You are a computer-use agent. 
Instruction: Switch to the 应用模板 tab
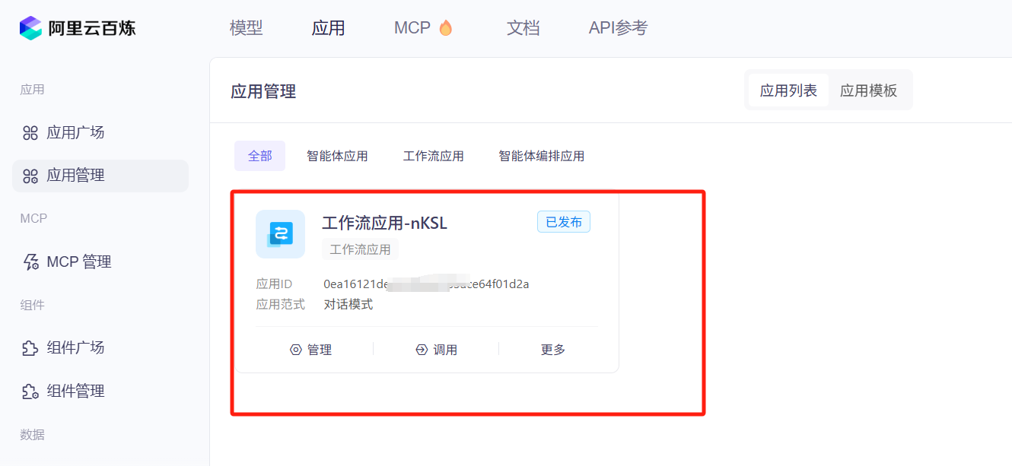(x=868, y=90)
